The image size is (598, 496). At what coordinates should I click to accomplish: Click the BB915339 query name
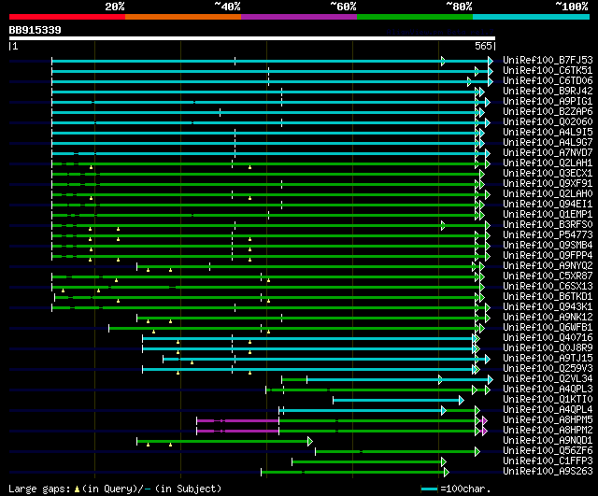click(35, 30)
